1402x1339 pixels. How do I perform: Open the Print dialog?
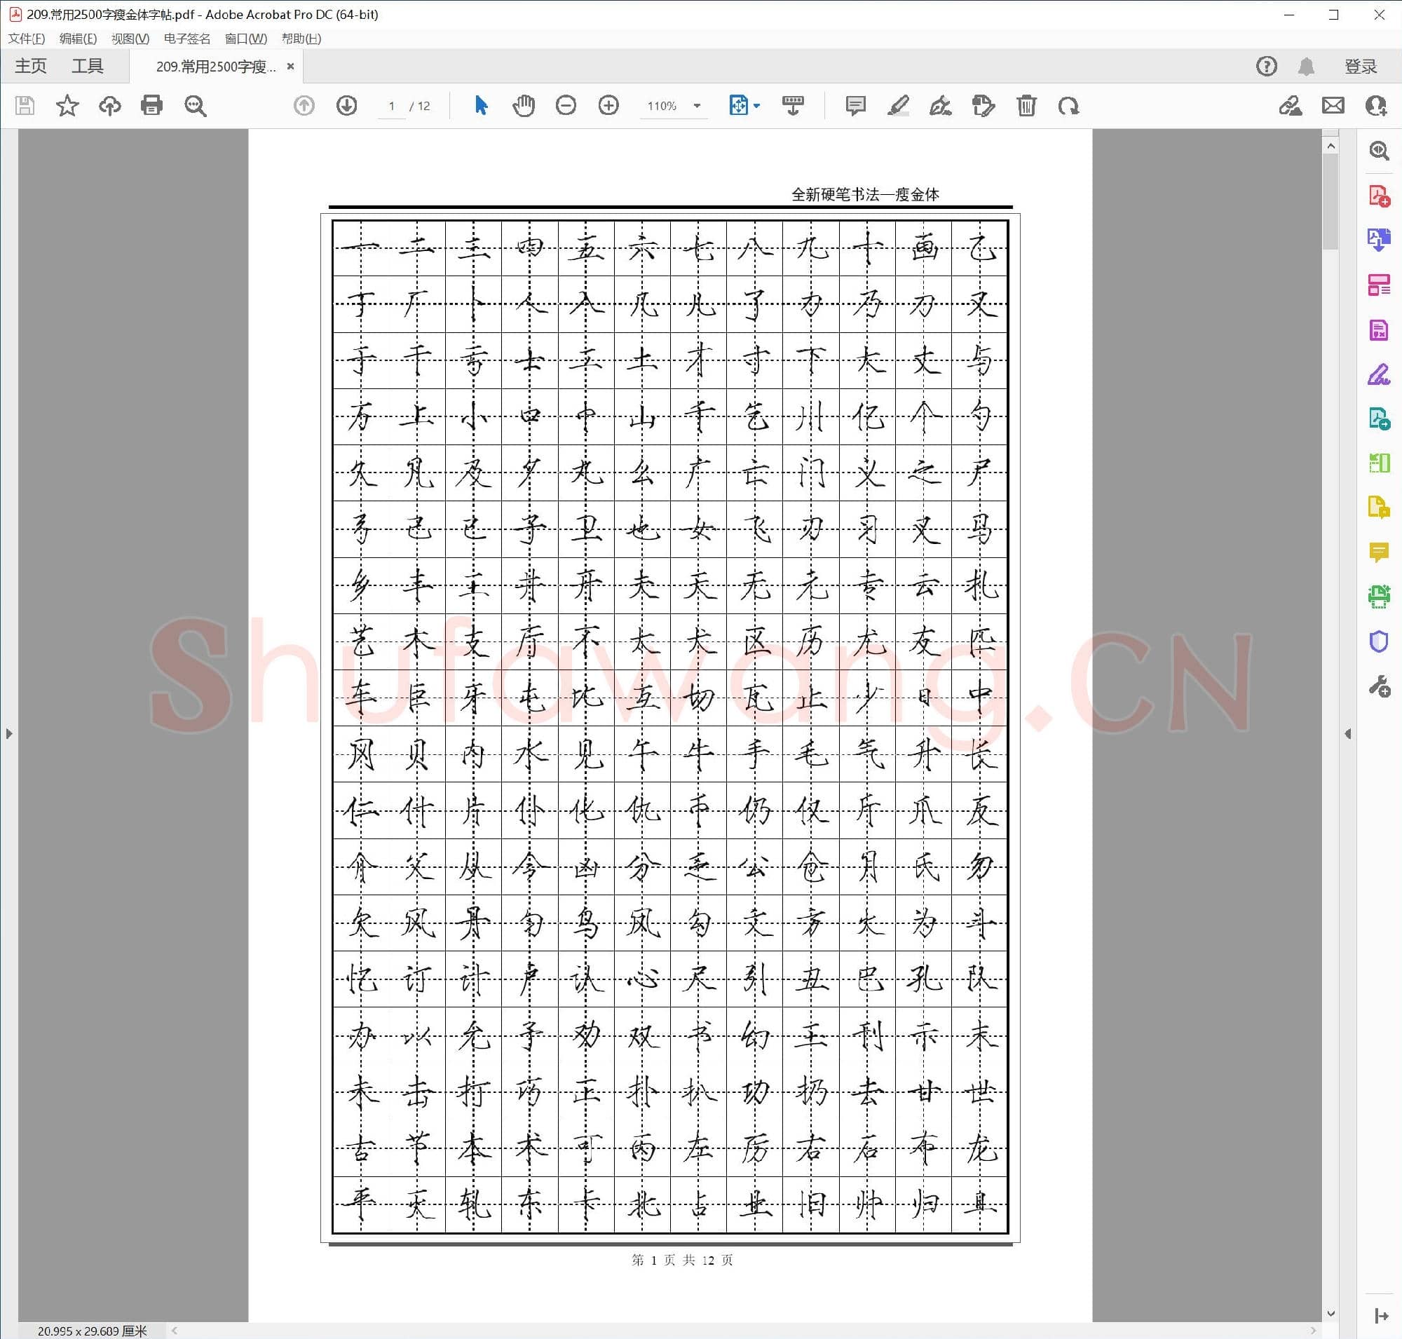click(152, 106)
